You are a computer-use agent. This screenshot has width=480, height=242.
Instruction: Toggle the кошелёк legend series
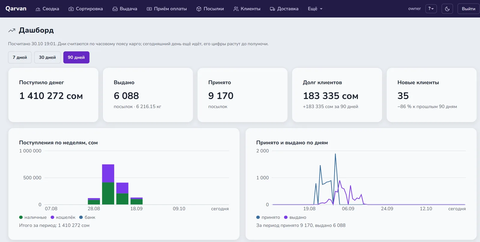pyautogui.click(x=63, y=217)
